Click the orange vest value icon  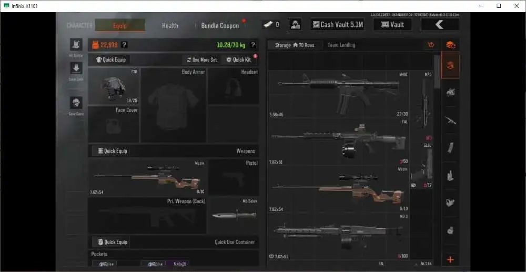tap(95, 45)
